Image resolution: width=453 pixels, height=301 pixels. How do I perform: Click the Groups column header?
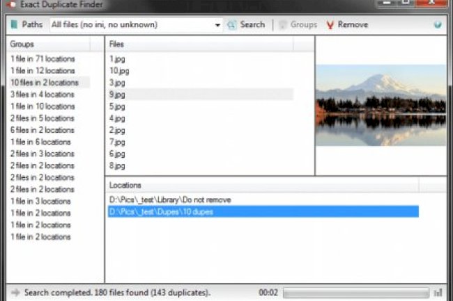49,44
